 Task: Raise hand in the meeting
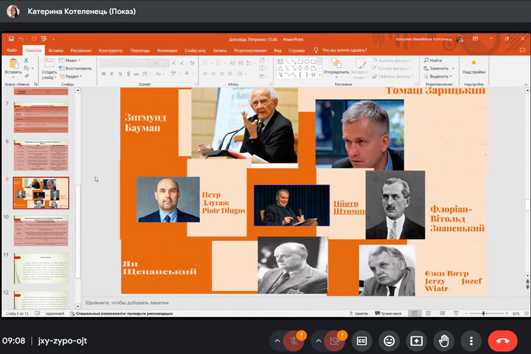click(444, 340)
